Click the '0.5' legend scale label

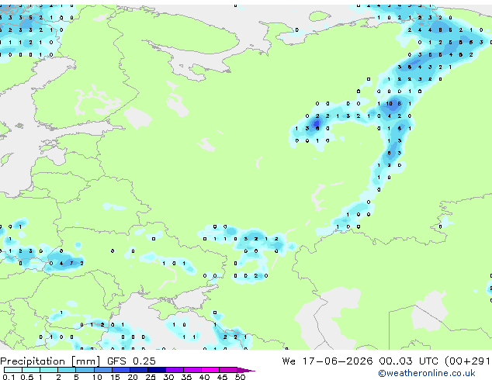(27, 377)
